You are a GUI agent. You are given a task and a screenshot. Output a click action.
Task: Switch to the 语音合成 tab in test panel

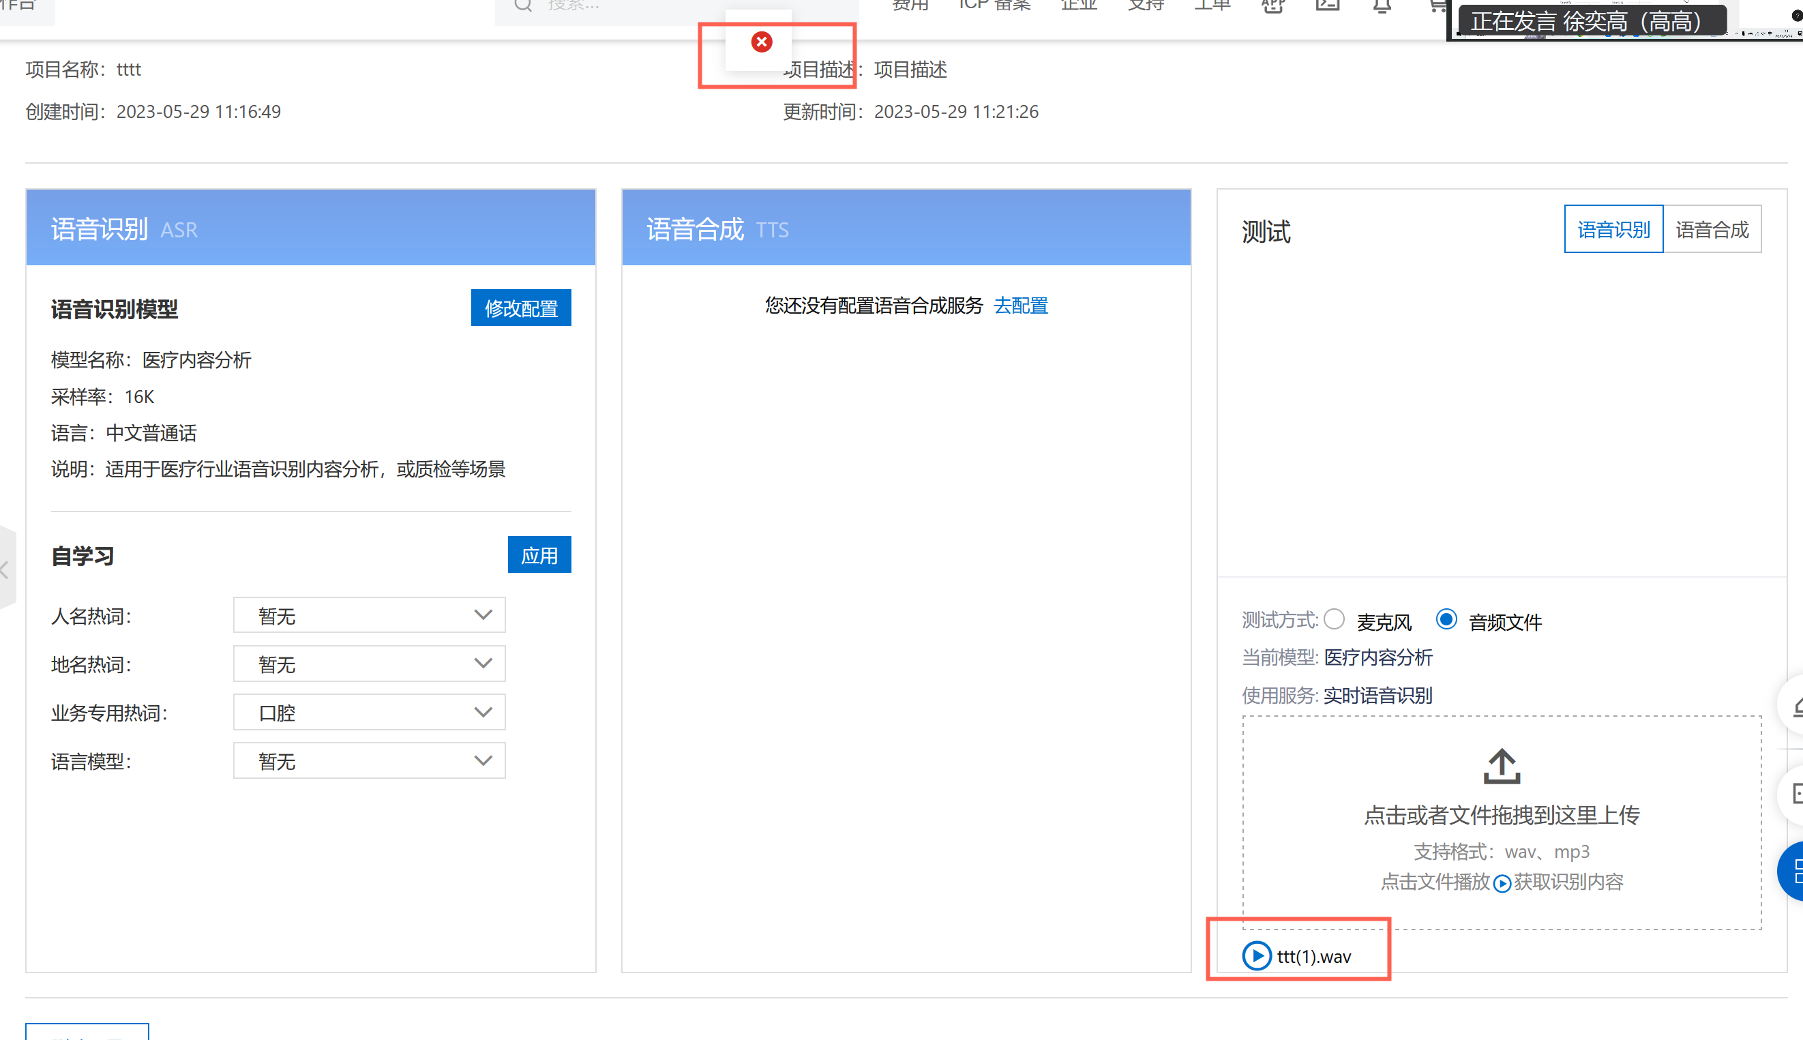coord(1712,228)
